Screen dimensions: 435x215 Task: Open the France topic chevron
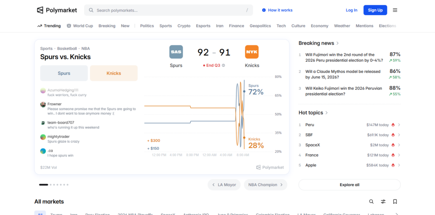point(399,155)
